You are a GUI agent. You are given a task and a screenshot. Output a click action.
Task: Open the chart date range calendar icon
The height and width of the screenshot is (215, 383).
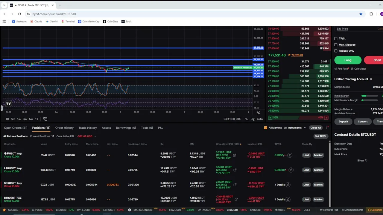(x=45, y=119)
